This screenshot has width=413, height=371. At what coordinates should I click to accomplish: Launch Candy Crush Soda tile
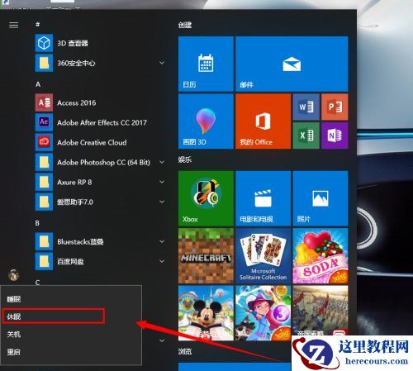point(320,255)
